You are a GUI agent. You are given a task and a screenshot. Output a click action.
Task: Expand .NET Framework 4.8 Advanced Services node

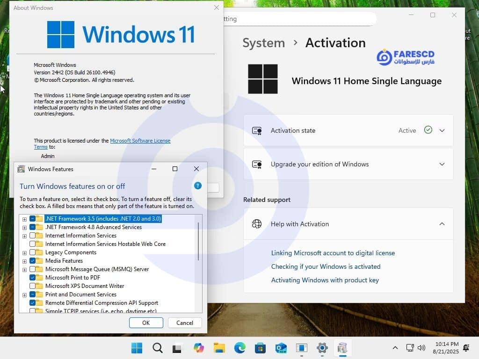point(24,228)
